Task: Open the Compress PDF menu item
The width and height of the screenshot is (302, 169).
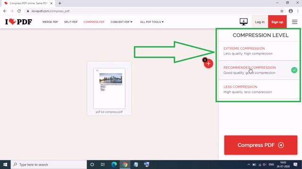Action: (94, 22)
